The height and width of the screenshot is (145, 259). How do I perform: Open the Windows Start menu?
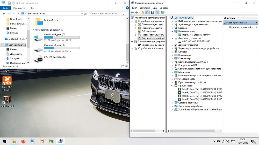click(x=5, y=141)
